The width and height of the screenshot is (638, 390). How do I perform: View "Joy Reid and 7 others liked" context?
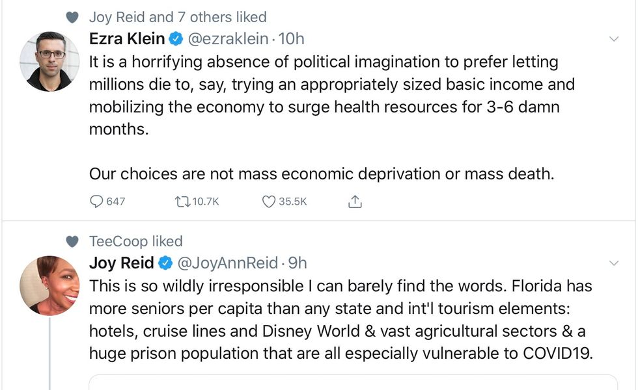(178, 17)
